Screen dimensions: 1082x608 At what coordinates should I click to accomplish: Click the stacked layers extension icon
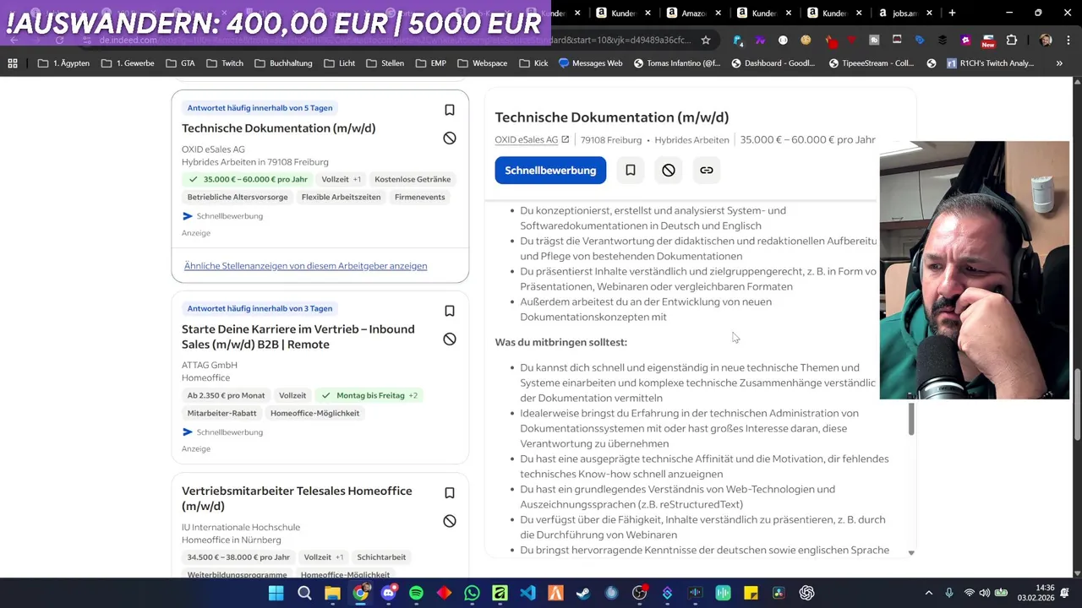[943, 40]
